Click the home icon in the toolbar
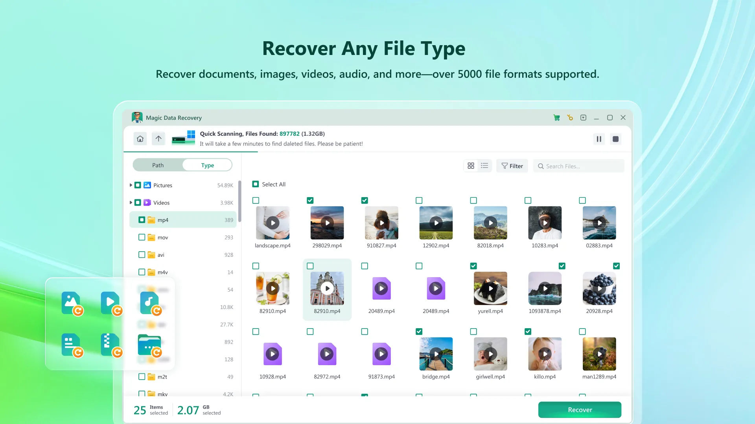Viewport: 755px width, 424px height. (140, 139)
